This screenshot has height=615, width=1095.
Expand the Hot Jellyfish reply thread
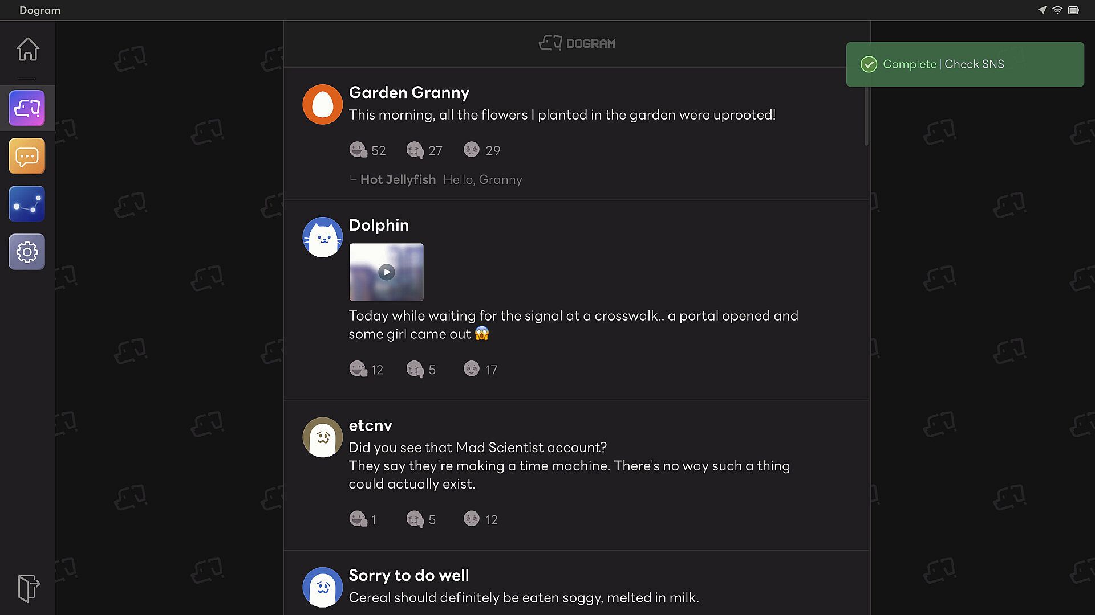point(436,179)
